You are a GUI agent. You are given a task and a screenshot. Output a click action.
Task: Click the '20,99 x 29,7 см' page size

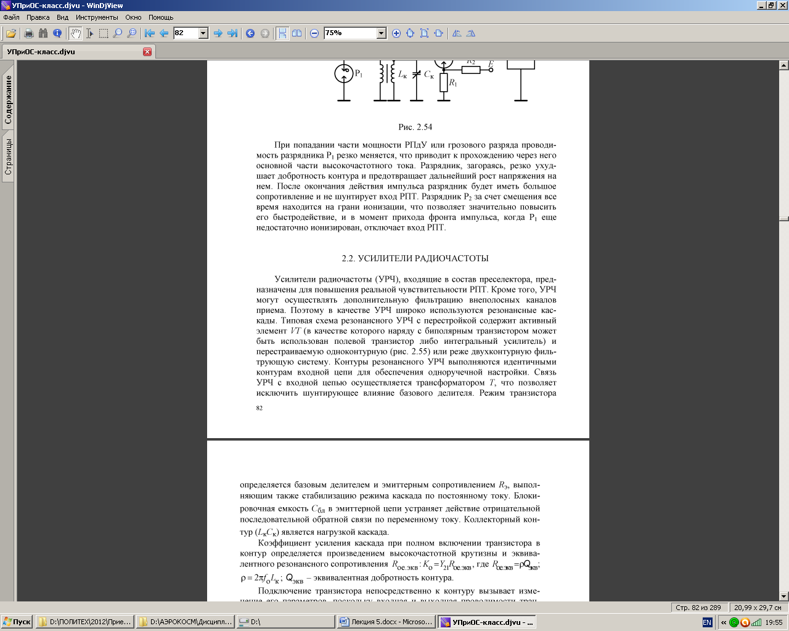[758, 607]
